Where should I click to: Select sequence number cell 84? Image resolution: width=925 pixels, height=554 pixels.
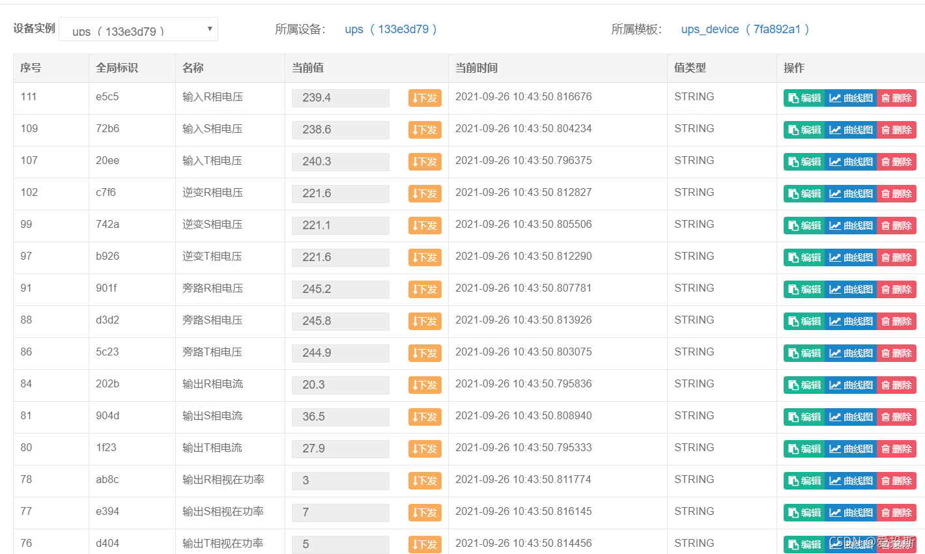(26, 383)
